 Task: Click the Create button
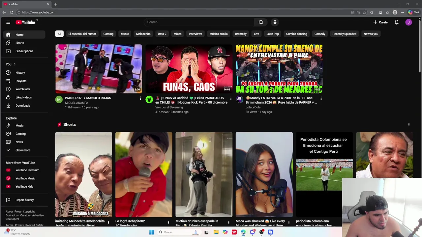point(380,22)
